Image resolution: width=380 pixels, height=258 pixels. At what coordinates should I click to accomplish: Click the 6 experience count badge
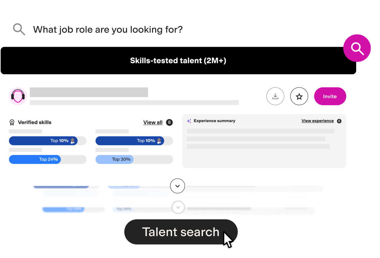tap(339, 121)
